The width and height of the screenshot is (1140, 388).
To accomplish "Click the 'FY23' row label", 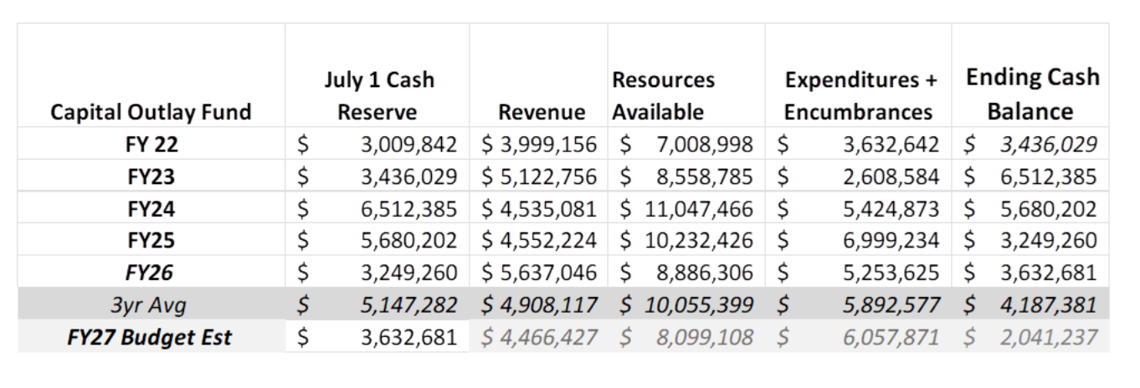I will (151, 177).
